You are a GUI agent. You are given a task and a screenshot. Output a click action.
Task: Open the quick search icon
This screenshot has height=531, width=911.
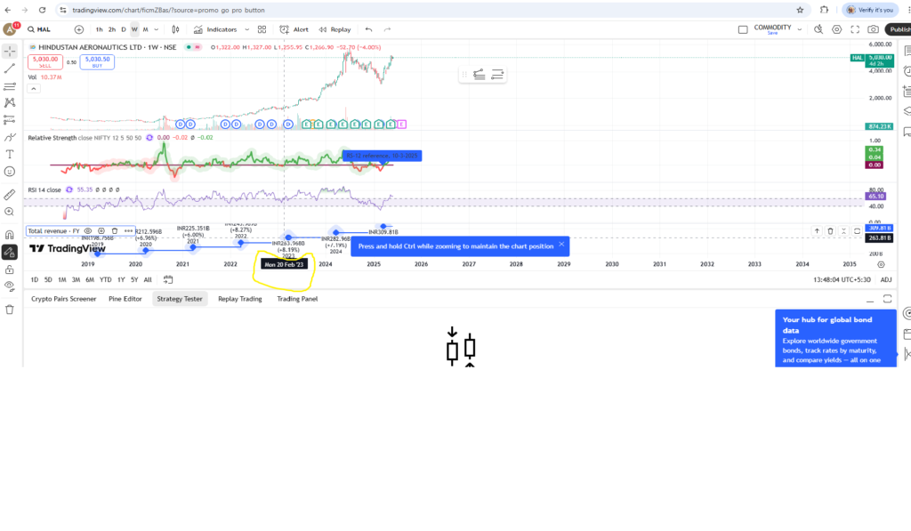point(818,29)
